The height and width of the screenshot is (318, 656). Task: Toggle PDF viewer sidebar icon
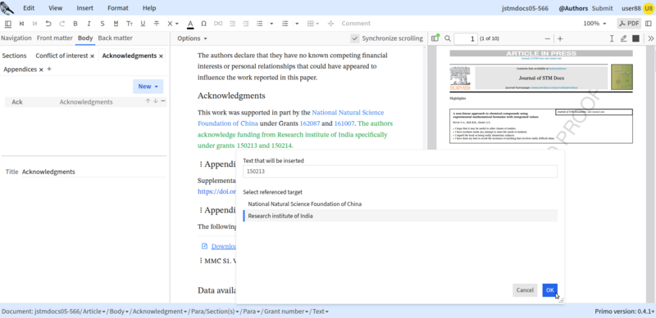pyautogui.click(x=435, y=38)
